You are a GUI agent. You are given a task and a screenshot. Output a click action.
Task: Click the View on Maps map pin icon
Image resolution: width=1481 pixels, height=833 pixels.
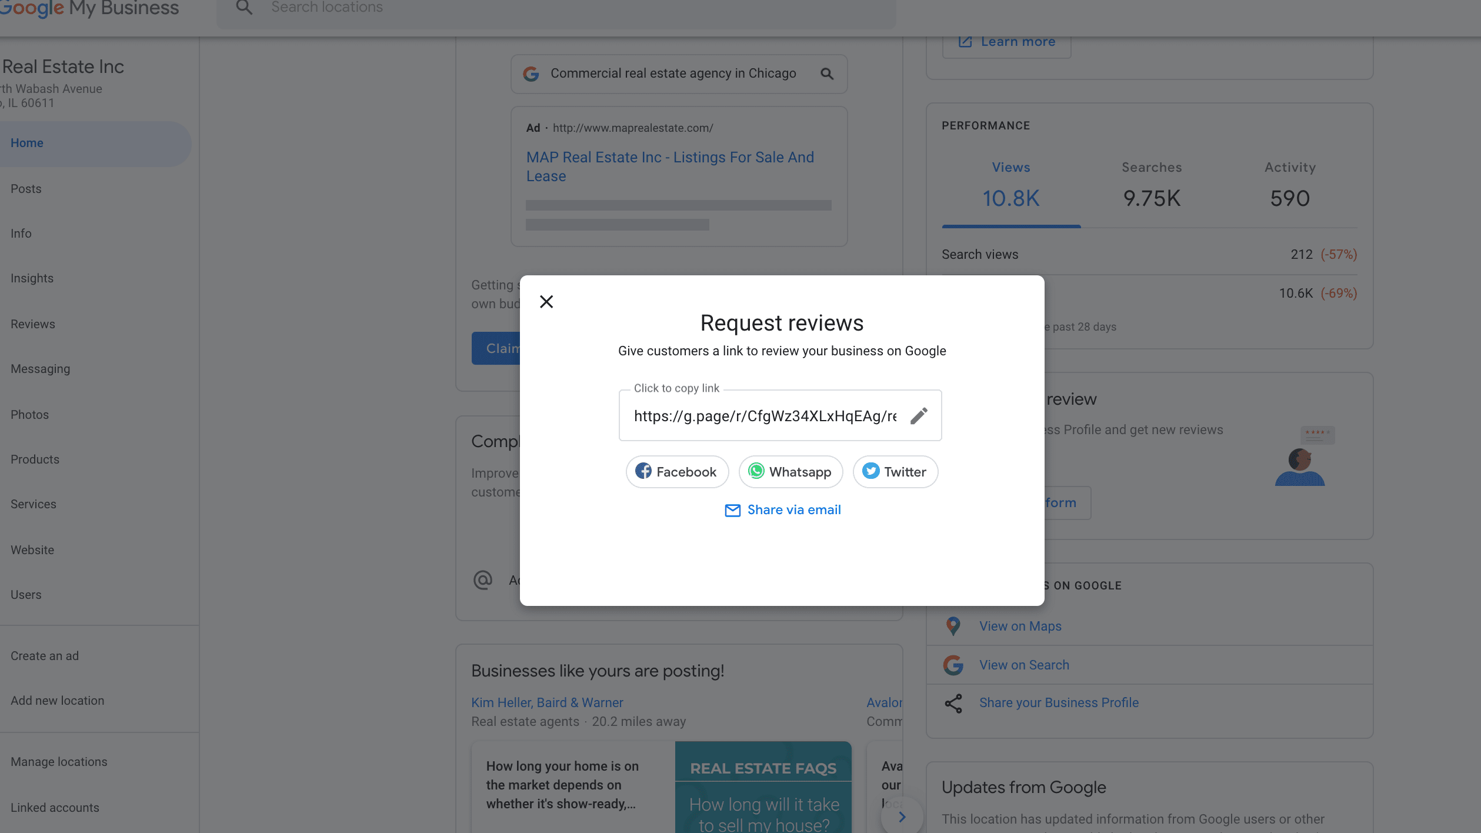954,625
